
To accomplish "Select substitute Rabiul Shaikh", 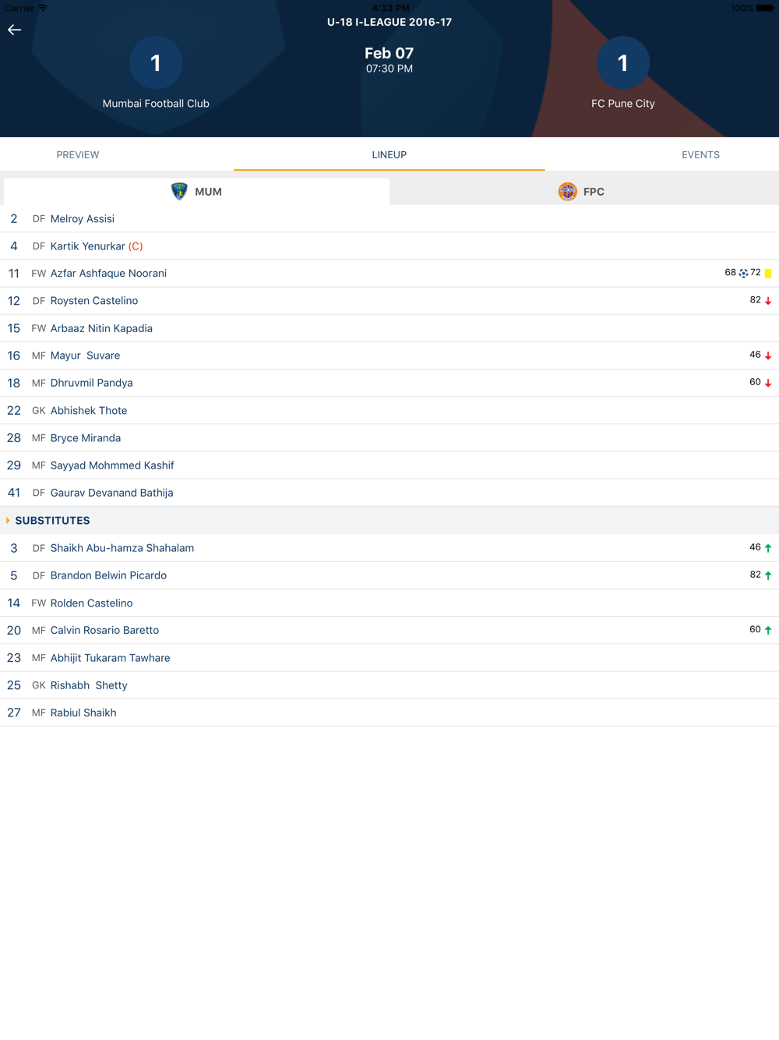I will [x=389, y=713].
